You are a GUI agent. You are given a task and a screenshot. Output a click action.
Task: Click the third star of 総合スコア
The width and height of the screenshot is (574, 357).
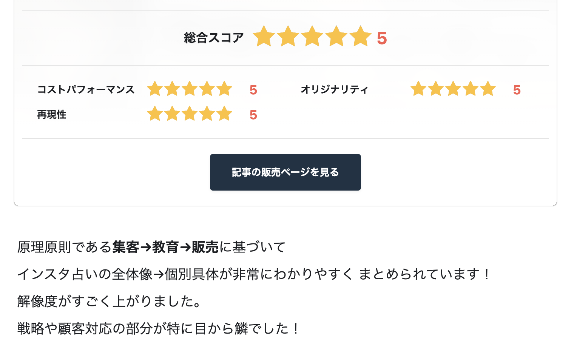tap(312, 37)
